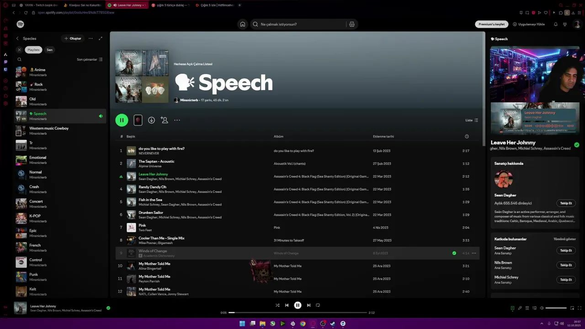Select the Playlists filter chip
The image size is (585, 329).
tap(33, 50)
